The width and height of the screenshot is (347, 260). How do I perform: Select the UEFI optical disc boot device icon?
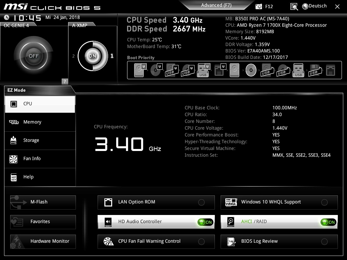pyautogui.click(x=156, y=70)
